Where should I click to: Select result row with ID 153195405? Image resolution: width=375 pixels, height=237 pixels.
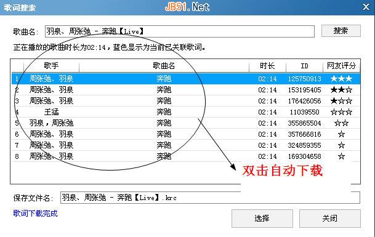[186, 90]
